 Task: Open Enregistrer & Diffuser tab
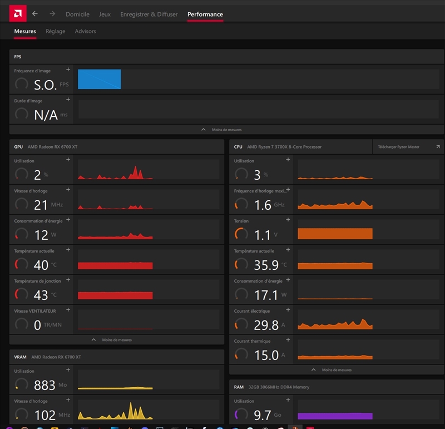[x=149, y=14]
